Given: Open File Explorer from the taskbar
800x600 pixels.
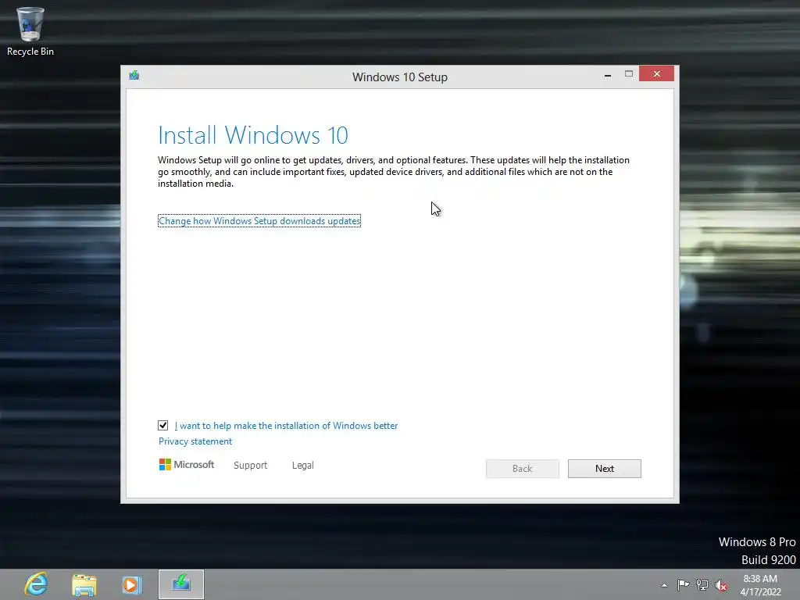Looking at the screenshot, I should (84, 584).
